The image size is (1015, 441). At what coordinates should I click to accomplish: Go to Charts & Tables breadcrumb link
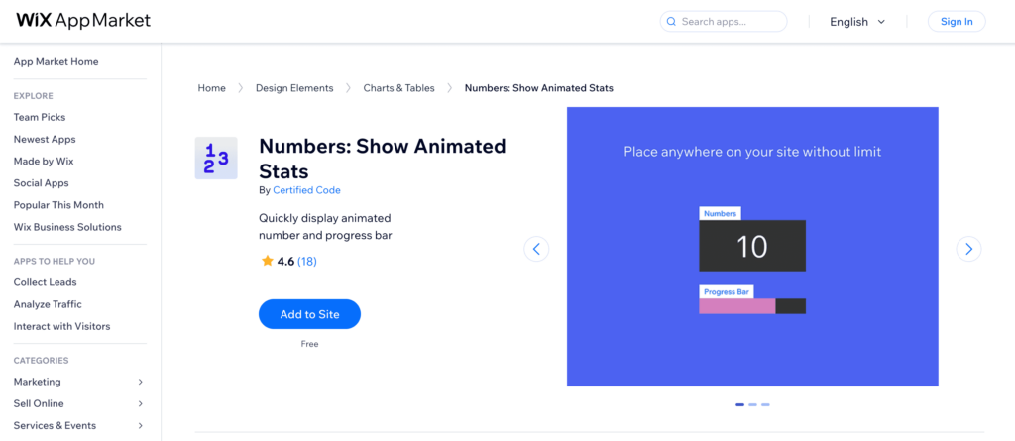[x=398, y=88]
